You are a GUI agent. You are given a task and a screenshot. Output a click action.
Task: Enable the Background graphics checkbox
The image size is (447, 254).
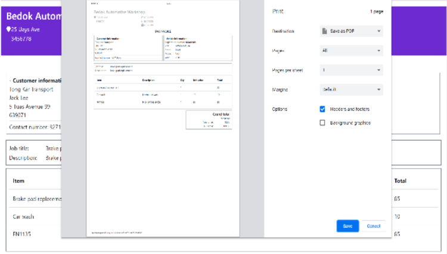[x=322, y=123]
